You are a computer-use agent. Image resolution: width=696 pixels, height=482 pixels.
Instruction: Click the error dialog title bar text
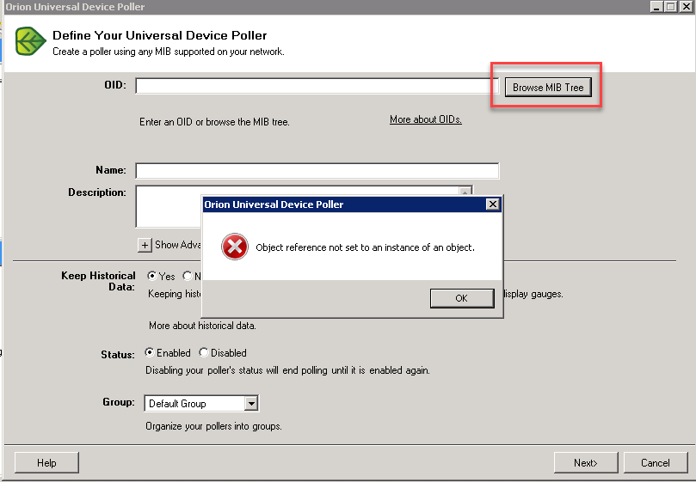point(274,204)
